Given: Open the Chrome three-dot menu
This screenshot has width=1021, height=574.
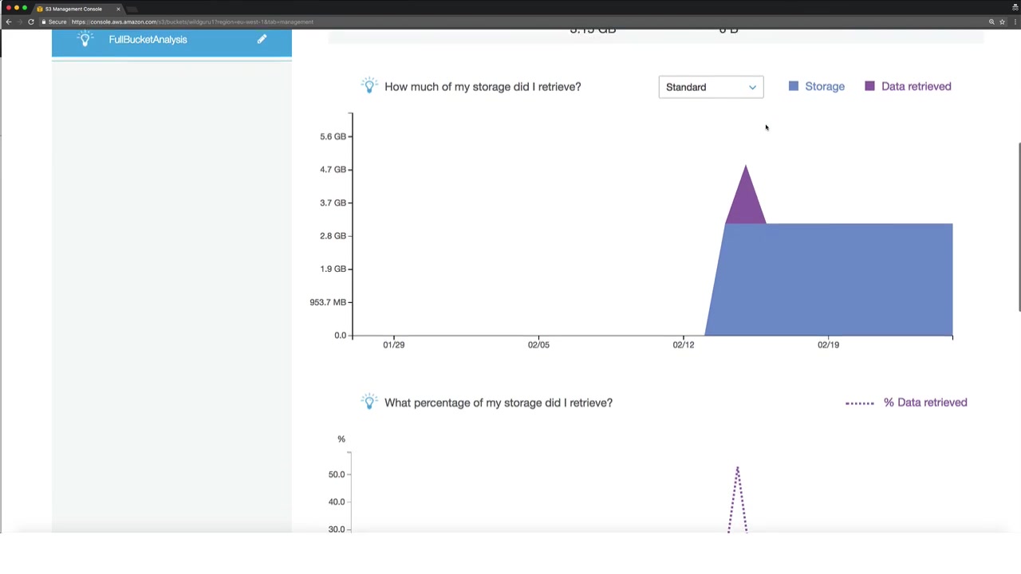Looking at the screenshot, I should coord(1015,22).
